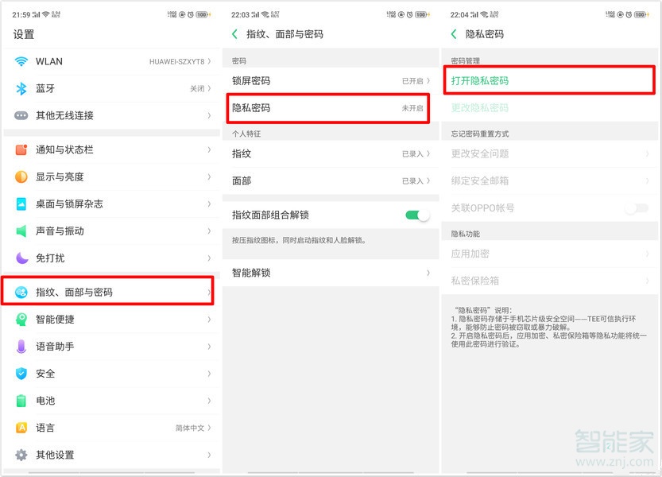The height and width of the screenshot is (477, 662).
Task: Tap the 语音助手 microphone icon
Action: [21, 347]
